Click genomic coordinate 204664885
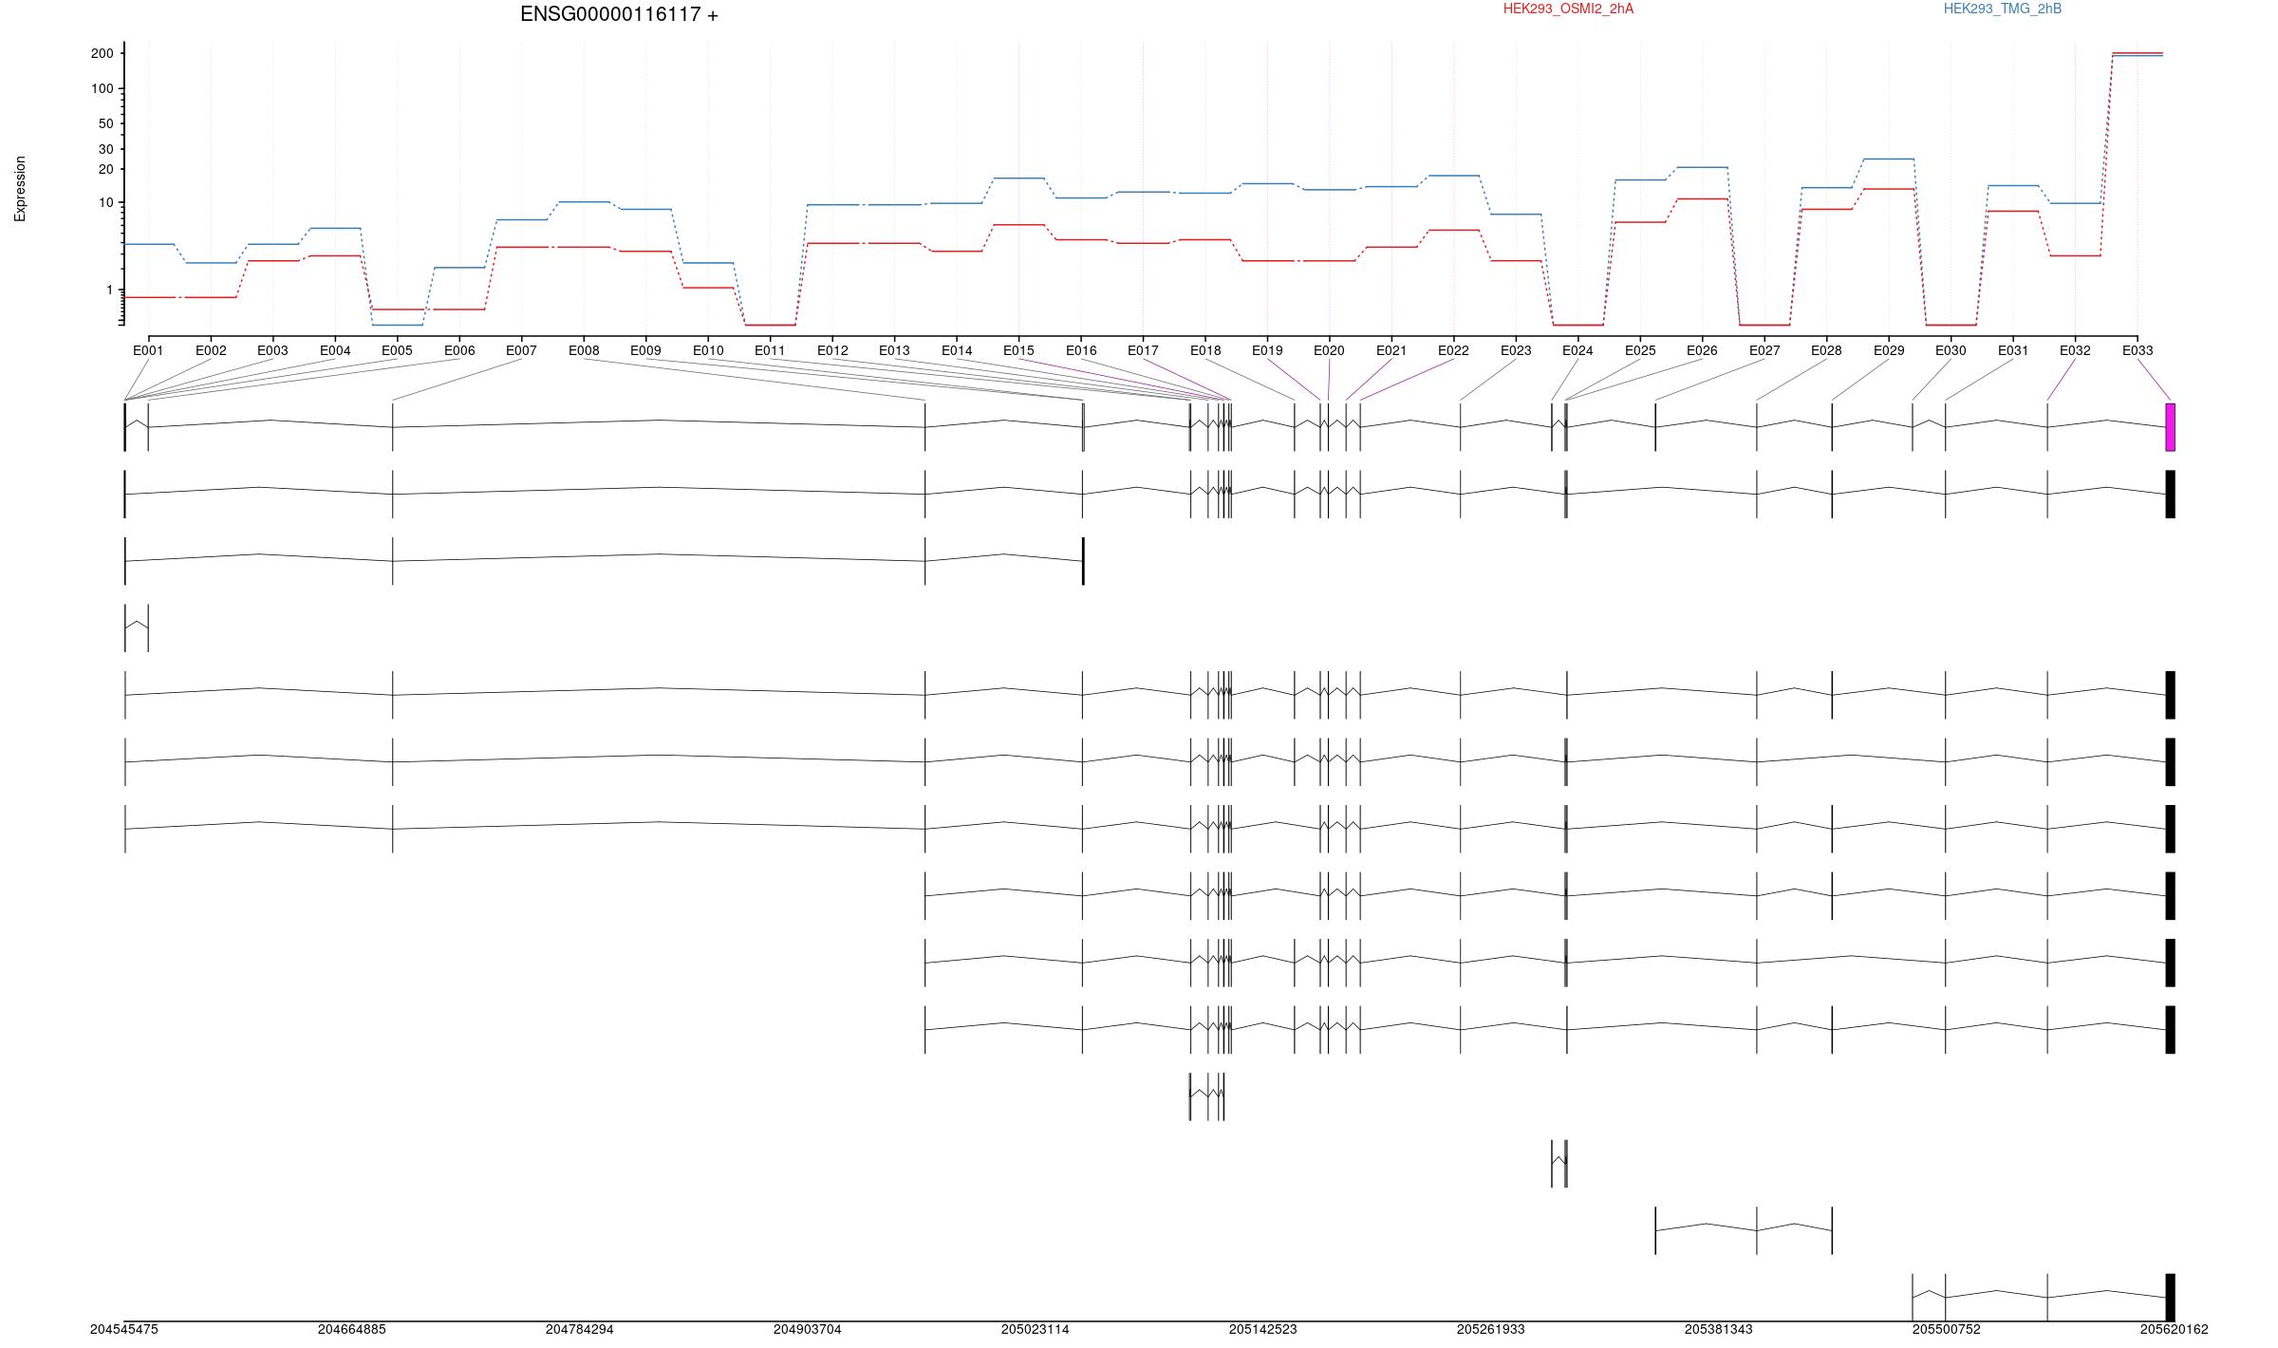Viewport: 2278px width, 1348px height. pyautogui.click(x=352, y=1330)
